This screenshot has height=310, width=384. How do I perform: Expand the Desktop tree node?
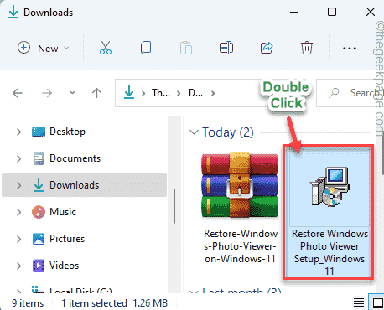coord(18,132)
